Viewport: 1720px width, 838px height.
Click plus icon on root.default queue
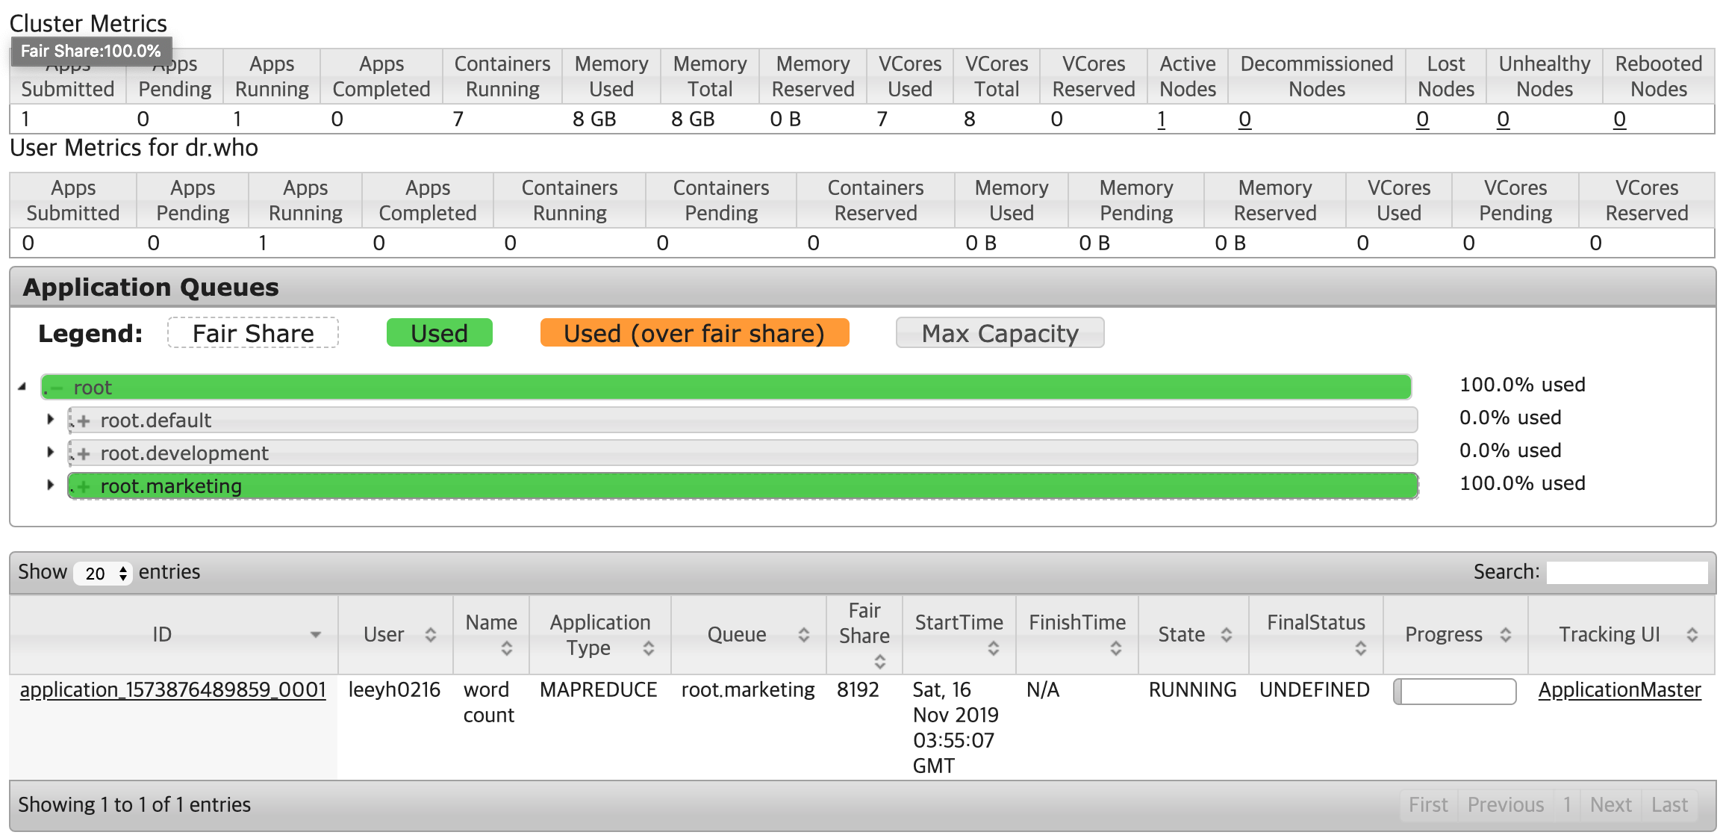84,421
